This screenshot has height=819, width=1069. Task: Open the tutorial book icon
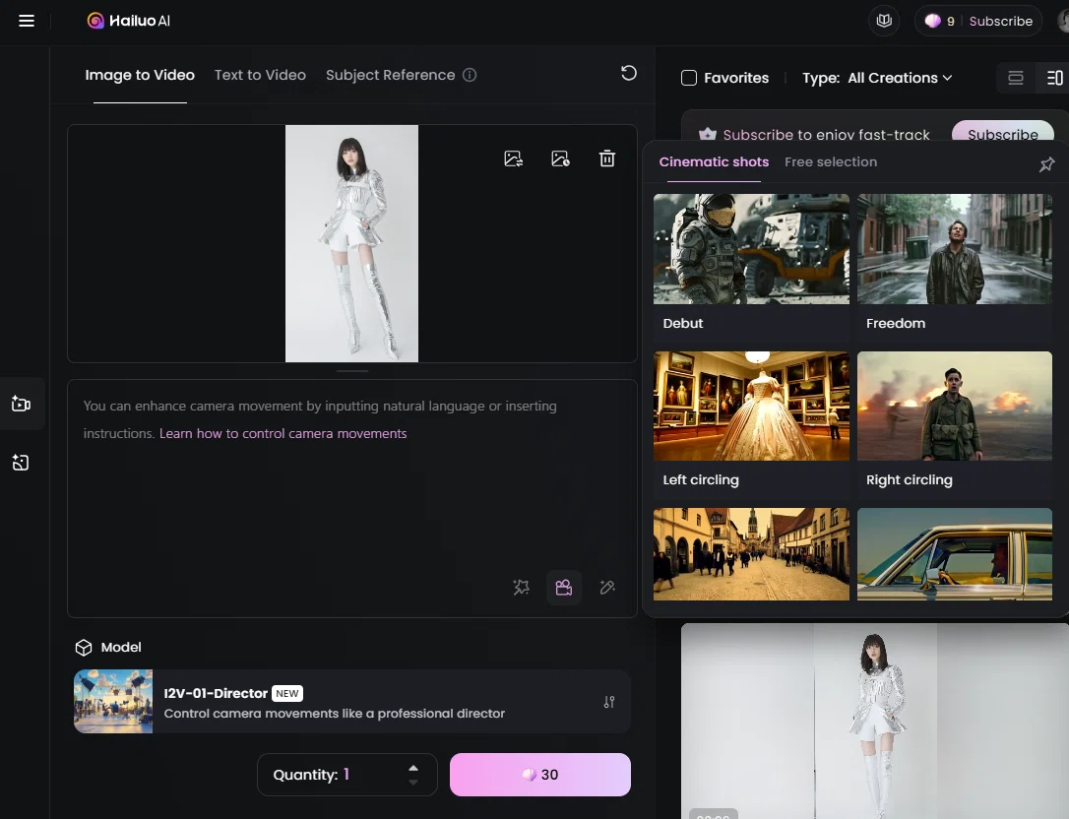884,21
